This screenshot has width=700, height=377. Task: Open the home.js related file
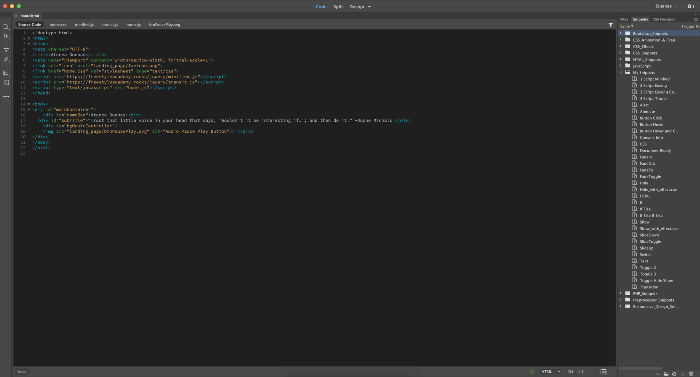tap(134, 25)
